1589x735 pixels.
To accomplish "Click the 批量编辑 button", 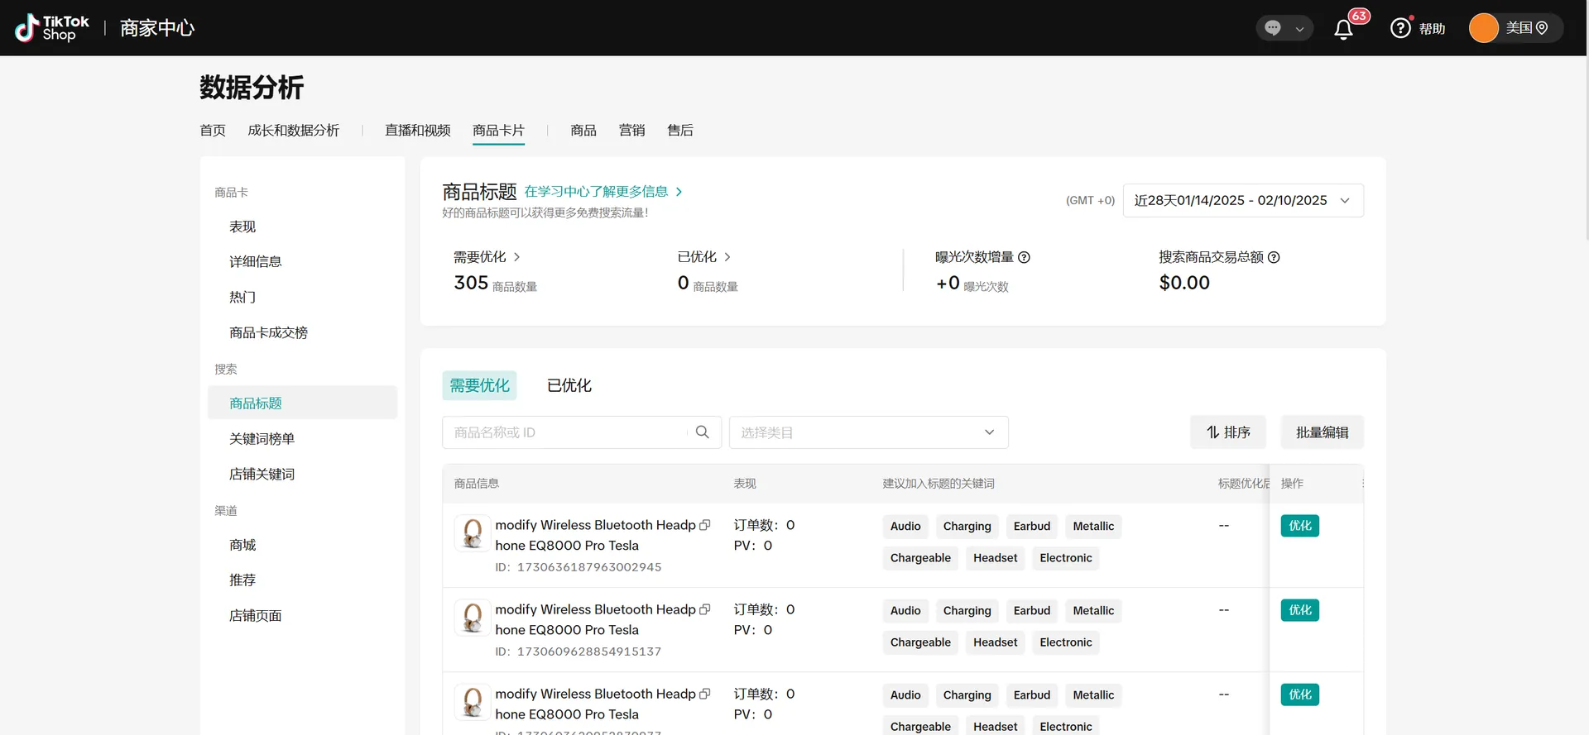I will (x=1323, y=432).
